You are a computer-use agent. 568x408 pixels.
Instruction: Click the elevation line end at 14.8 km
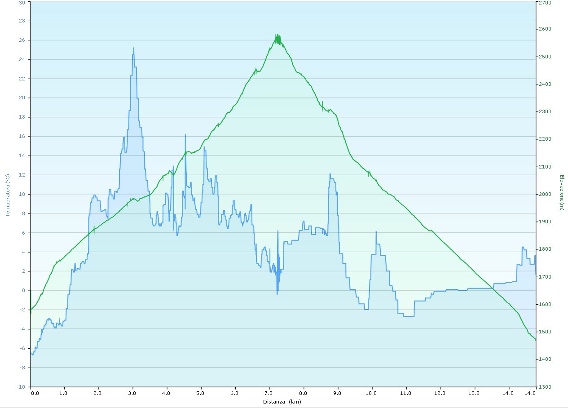[x=535, y=339]
